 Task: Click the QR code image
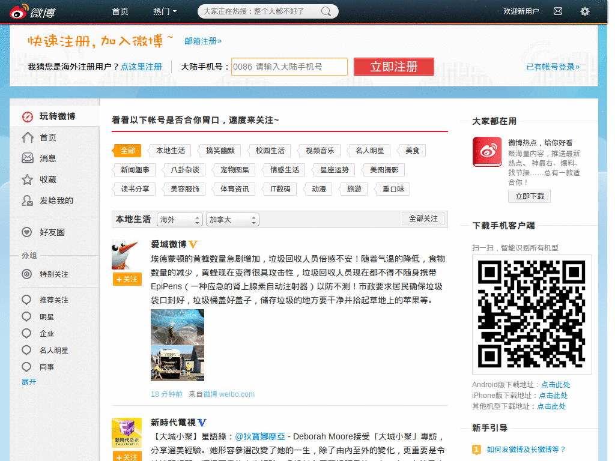tap(532, 315)
